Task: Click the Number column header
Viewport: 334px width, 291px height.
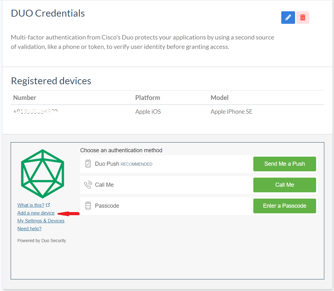Action: (x=24, y=97)
